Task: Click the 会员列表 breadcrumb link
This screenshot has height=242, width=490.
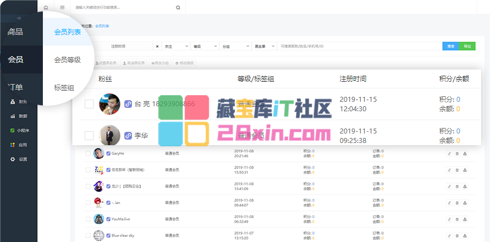Action: [x=102, y=26]
